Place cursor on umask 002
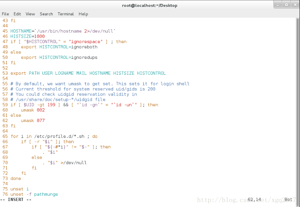The width and height of the screenshot is (300, 207). coord(33,110)
